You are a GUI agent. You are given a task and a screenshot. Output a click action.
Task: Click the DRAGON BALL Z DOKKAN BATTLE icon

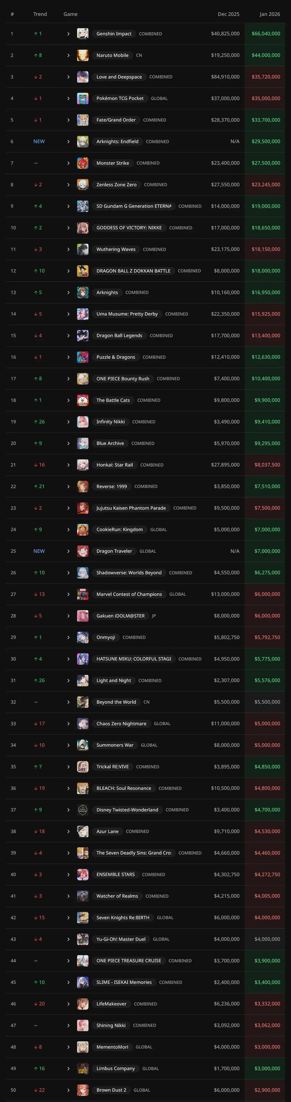point(83,271)
